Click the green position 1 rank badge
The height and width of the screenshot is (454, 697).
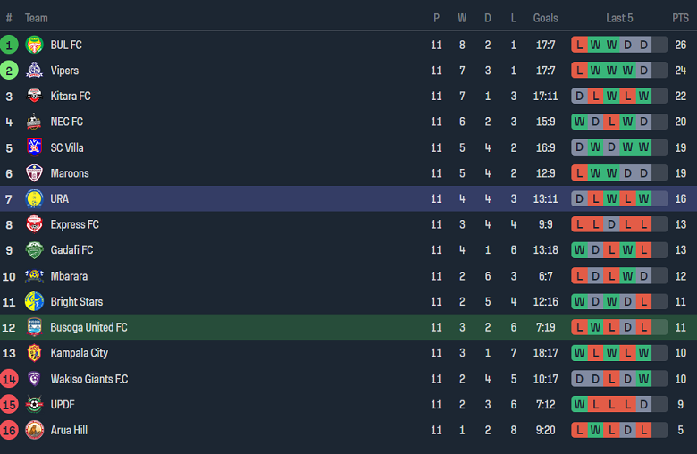point(9,45)
